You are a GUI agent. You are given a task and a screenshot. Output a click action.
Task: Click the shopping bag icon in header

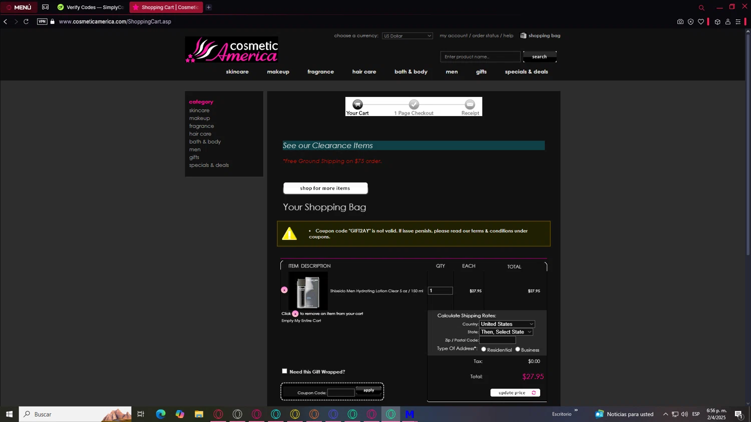click(523, 35)
